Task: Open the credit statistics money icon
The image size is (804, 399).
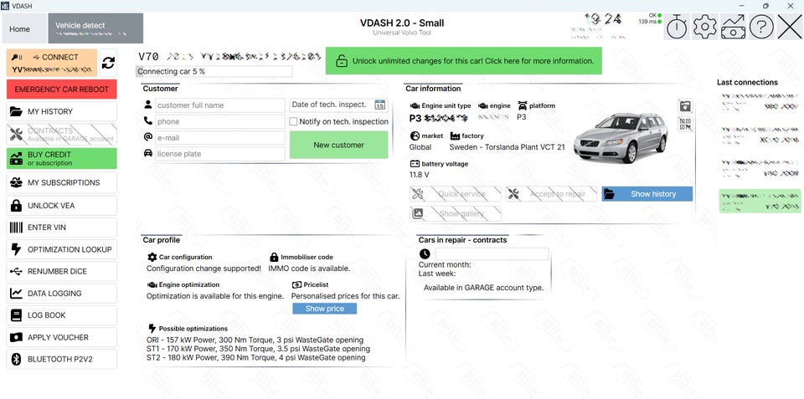Action: (x=734, y=27)
